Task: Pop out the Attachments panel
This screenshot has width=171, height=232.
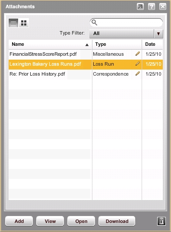Action: click(x=140, y=6)
